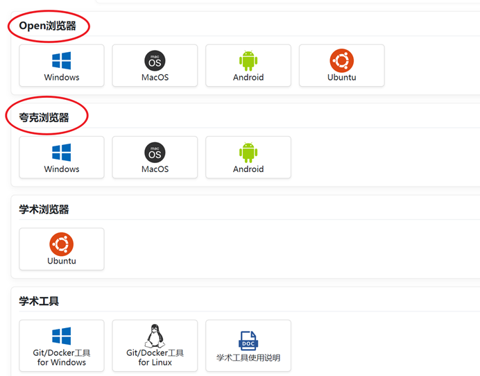Click the Ubuntu text label under 学术浏览器

[62, 261]
